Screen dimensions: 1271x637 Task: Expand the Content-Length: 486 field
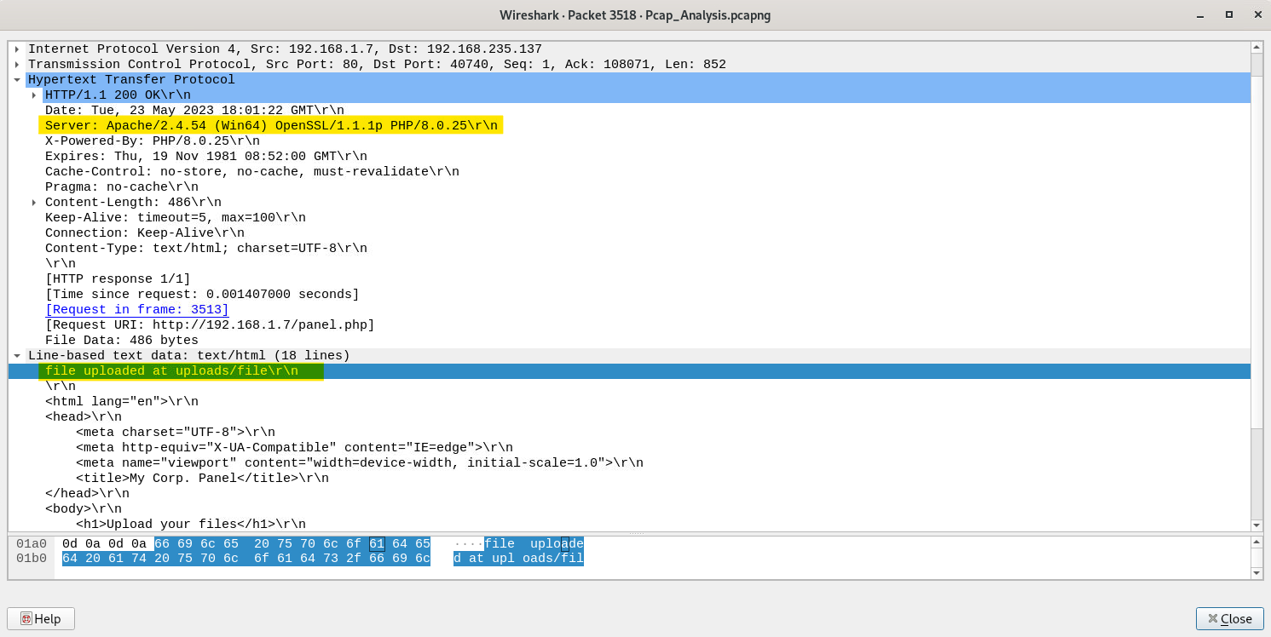pos(34,203)
